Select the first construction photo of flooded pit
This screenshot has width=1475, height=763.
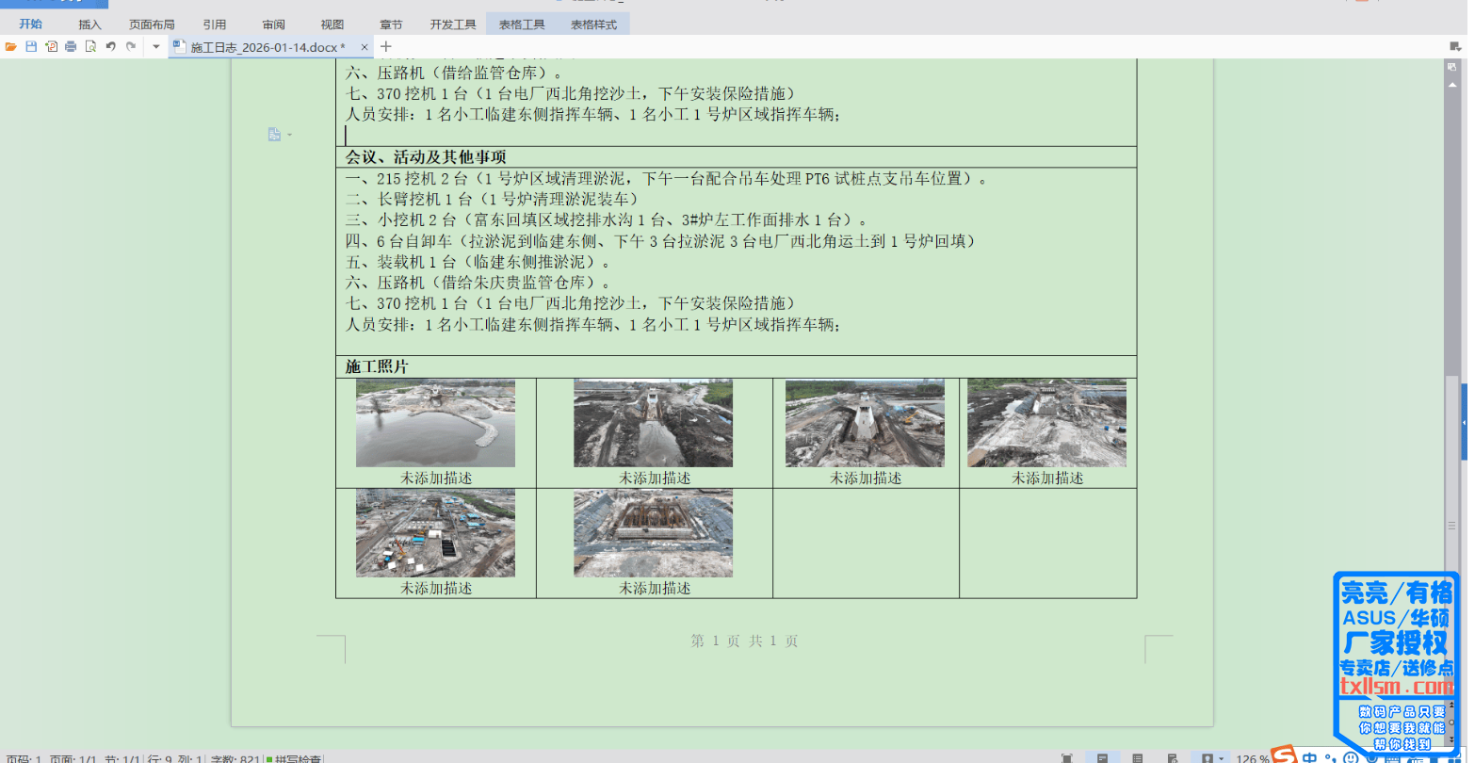(435, 423)
